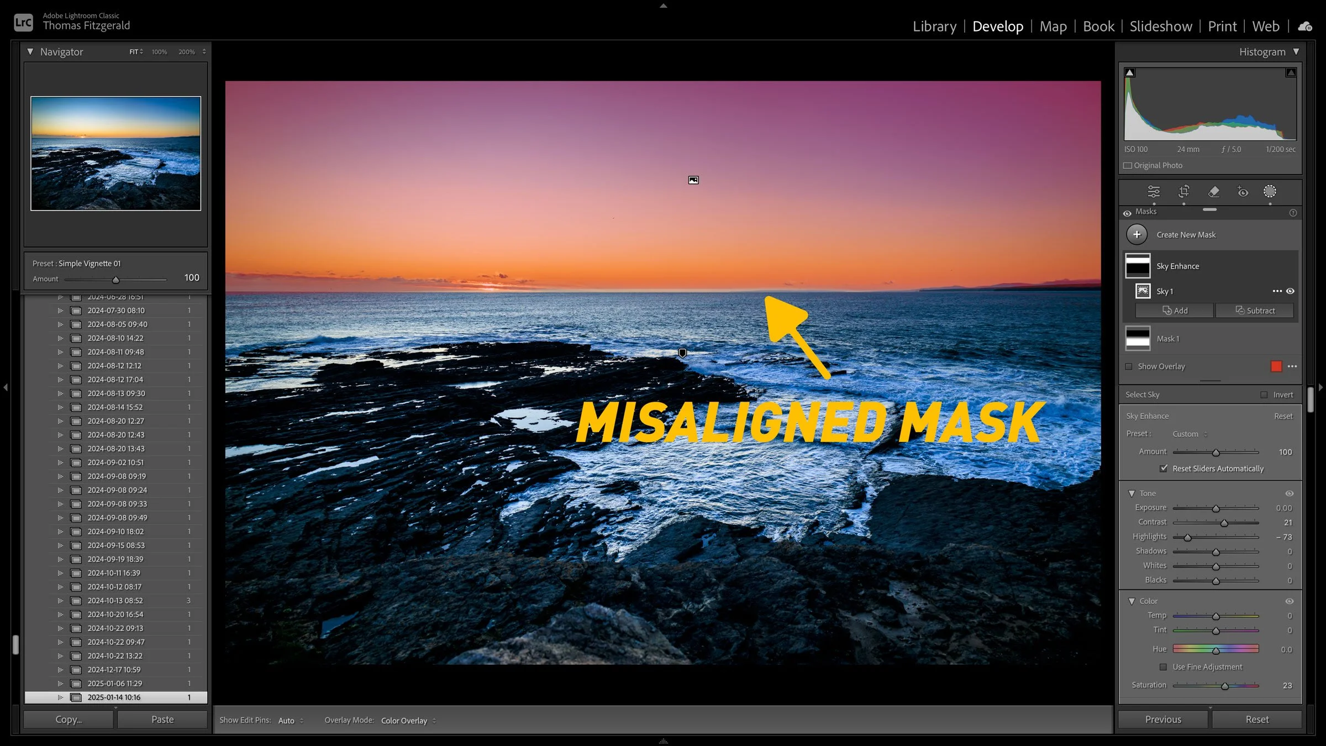The image size is (1326, 746).
Task: Click the cloud sync status icon
Action: click(1305, 26)
